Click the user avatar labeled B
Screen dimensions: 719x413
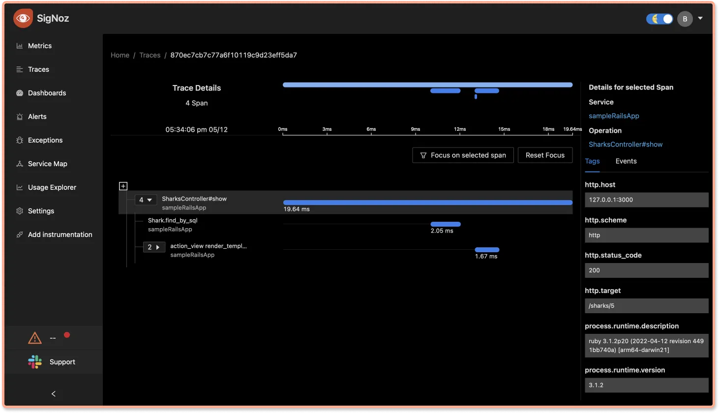coord(685,19)
